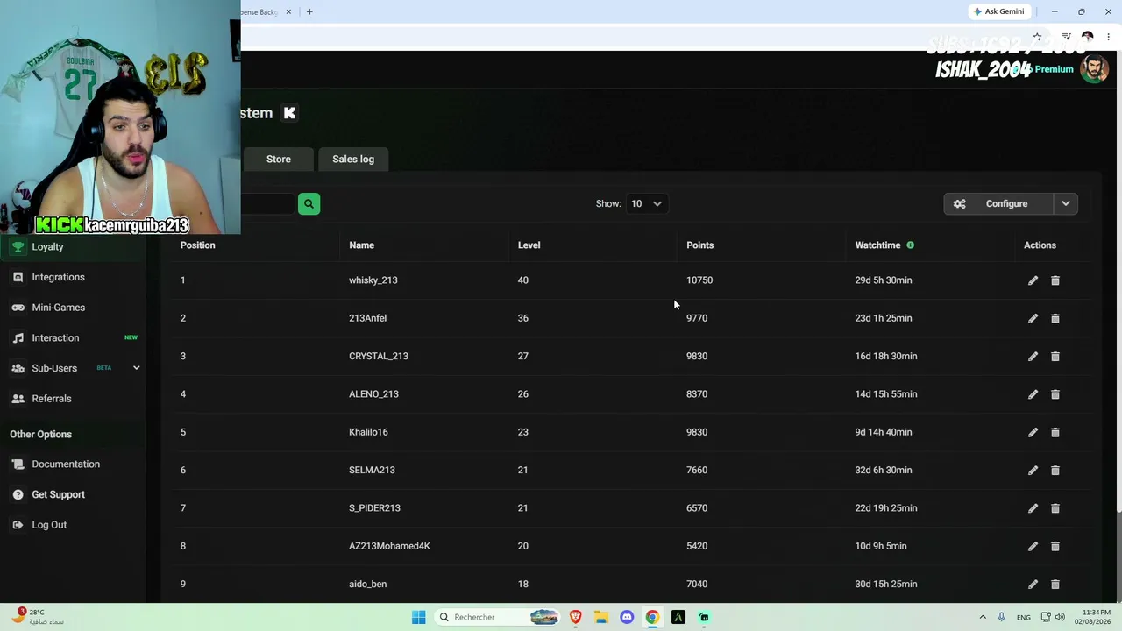This screenshot has height=631, width=1122.
Task: Delete CRYSTAL_213 with its trash icon
Action: tap(1055, 356)
